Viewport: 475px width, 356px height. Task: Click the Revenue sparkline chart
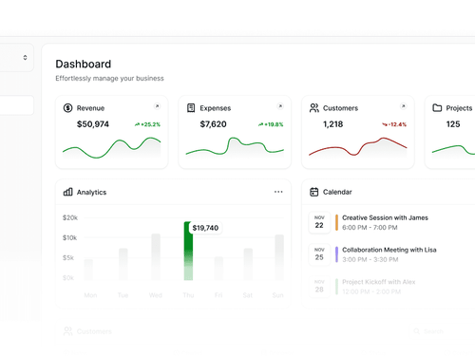point(111,148)
